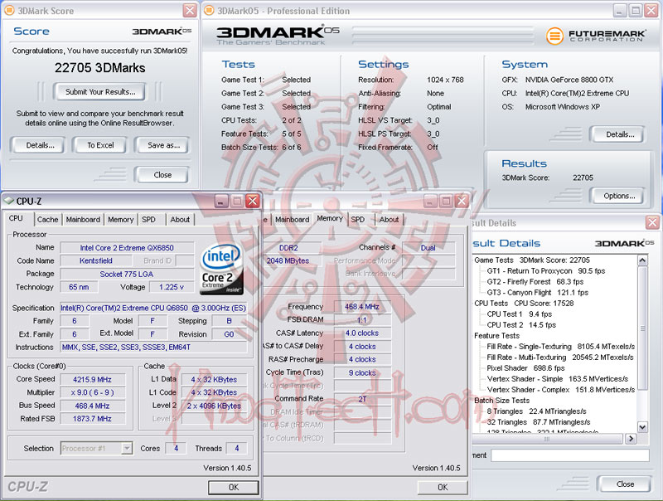Select About tab in second CPU-Z window
The image size is (663, 501).
tap(389, 220)
